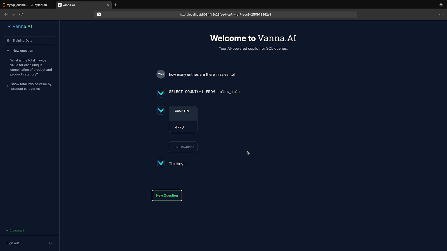This screenshot has height=251, width=447.
Task: Click the Vanna avatar beside Thinking message
Action: [x=161, y=163]
